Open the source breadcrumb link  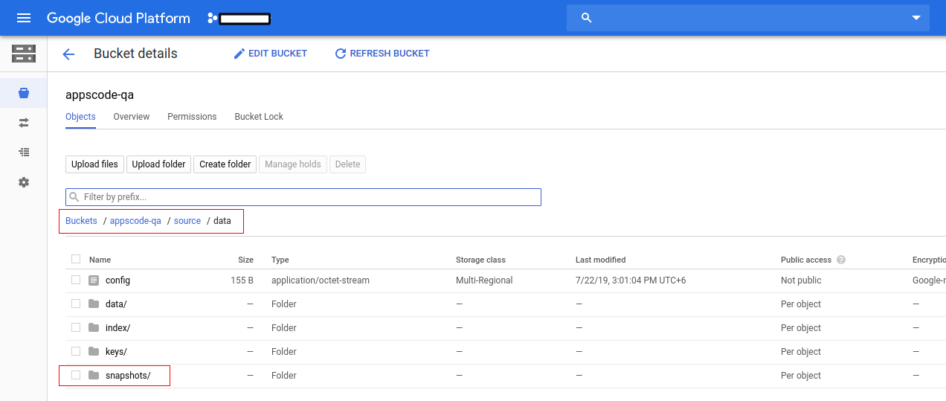pyautogui.click(x=187, y=221)
